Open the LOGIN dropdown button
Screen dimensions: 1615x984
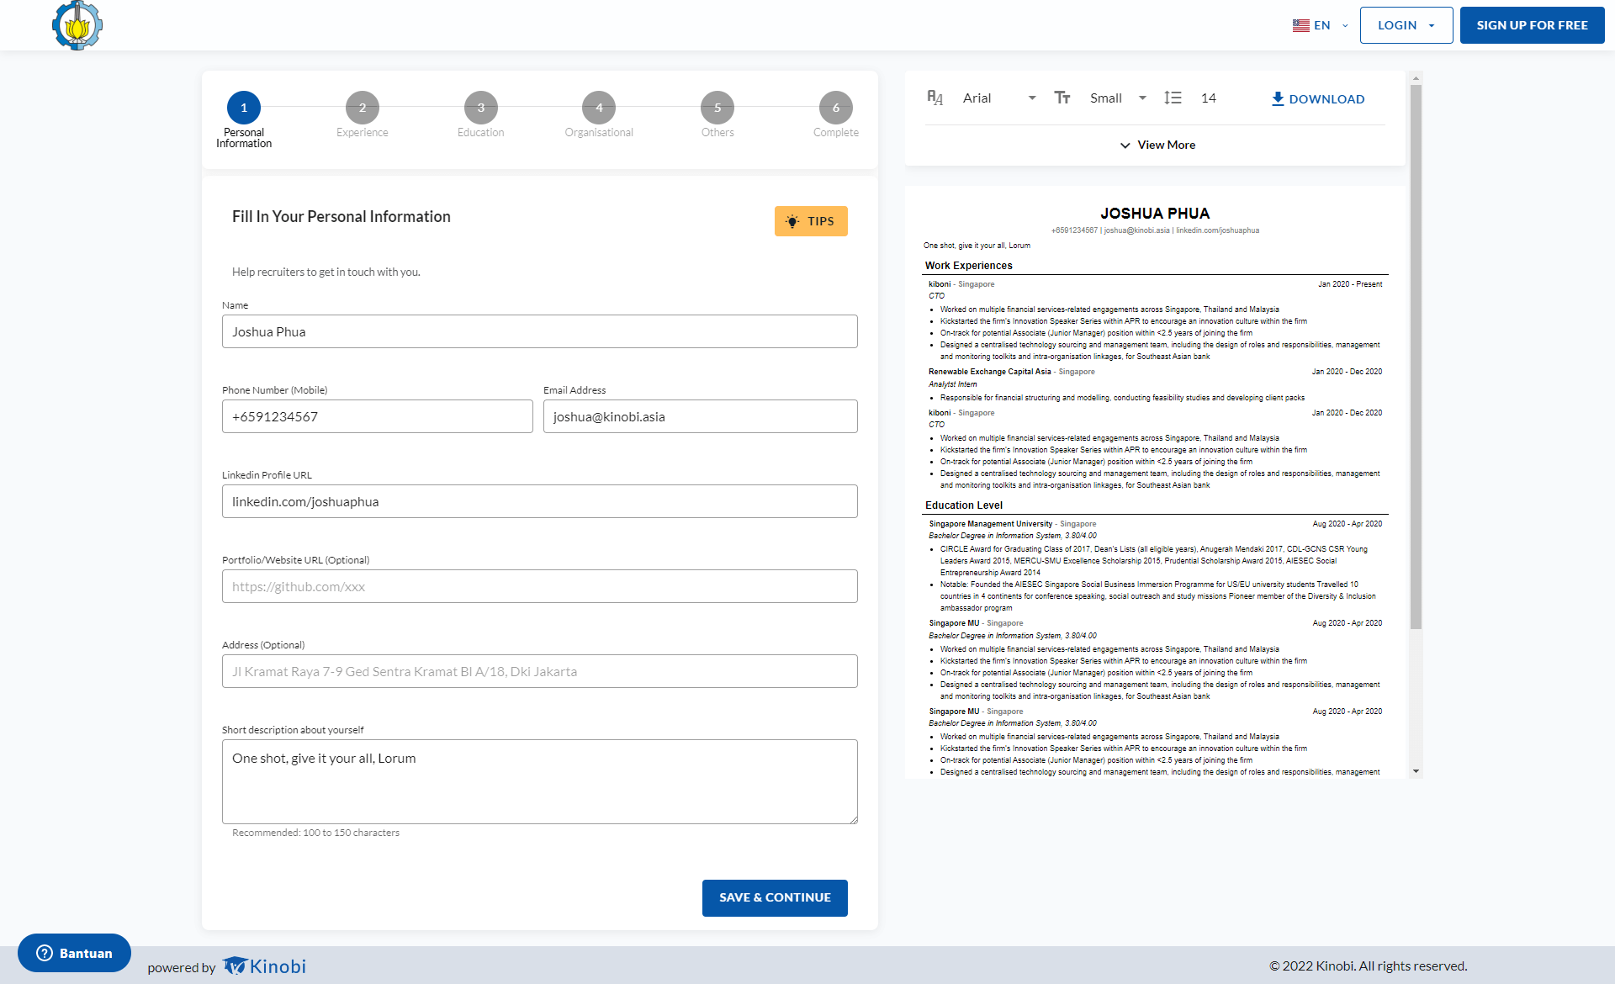[x=1406, y=25]
